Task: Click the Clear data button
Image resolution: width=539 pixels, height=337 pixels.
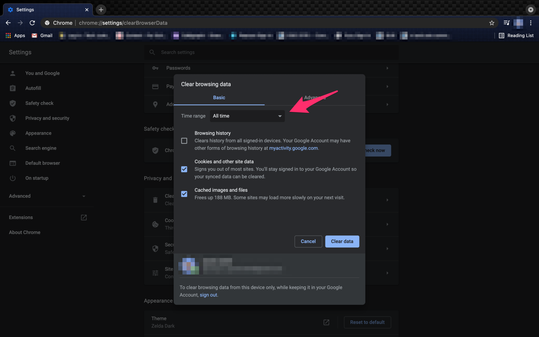Action: 342,241
